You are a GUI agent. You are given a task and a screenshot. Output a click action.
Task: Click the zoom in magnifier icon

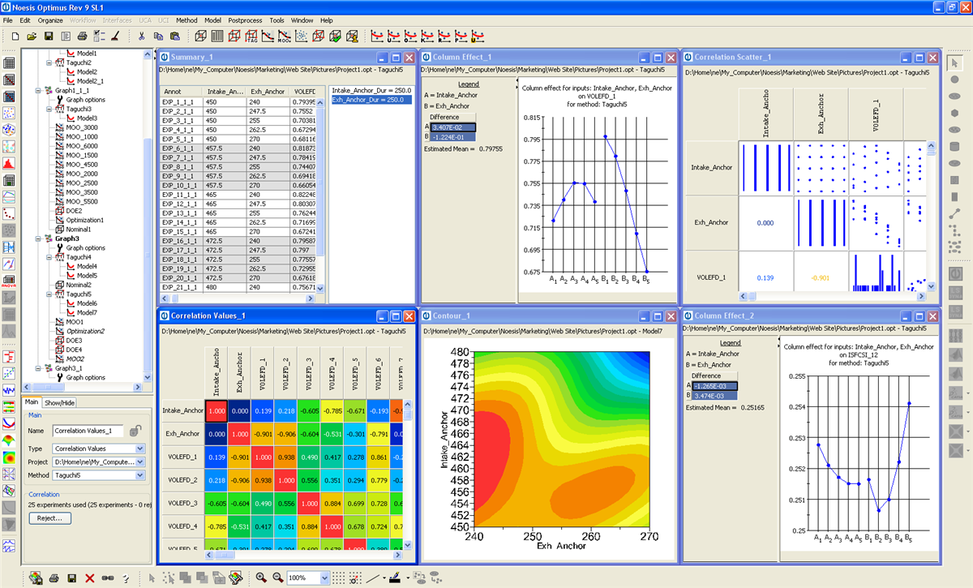pyautogui.click(x=261, y=577)
